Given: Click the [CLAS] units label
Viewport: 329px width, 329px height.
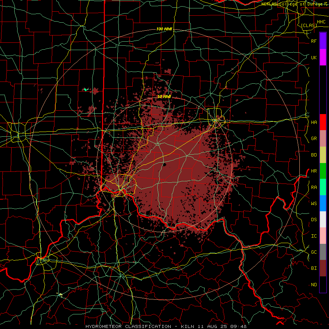Looking at the screenshot, I should point(309,26).
